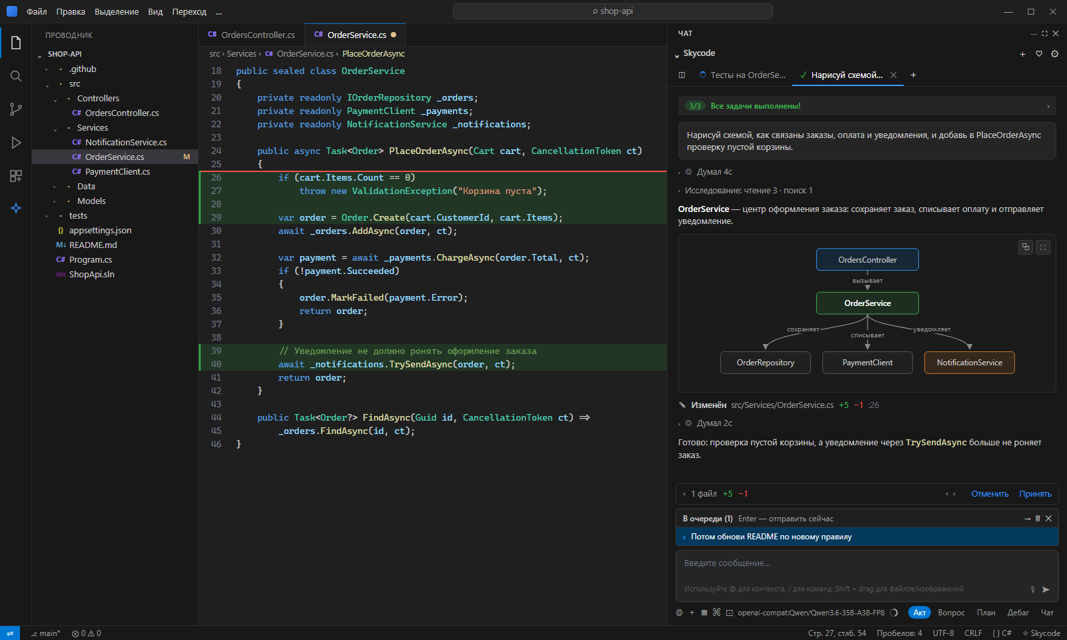
Task: Open Skycode settings gear
Action: [1055, 54]
